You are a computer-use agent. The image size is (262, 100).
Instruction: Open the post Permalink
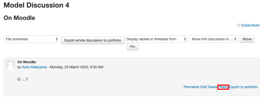(x=191, y=87)
